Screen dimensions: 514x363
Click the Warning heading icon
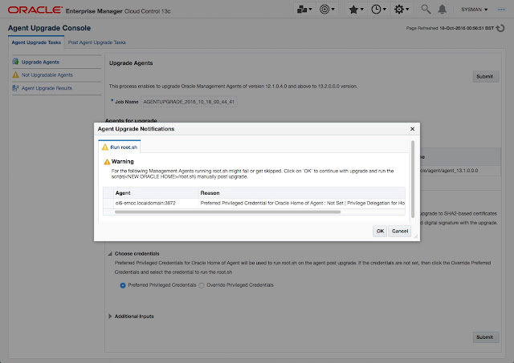click(107, 162)
